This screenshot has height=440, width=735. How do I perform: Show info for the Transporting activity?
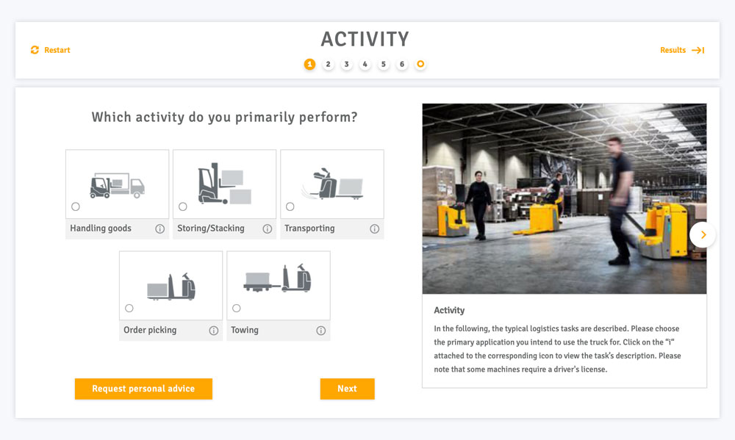374,229
